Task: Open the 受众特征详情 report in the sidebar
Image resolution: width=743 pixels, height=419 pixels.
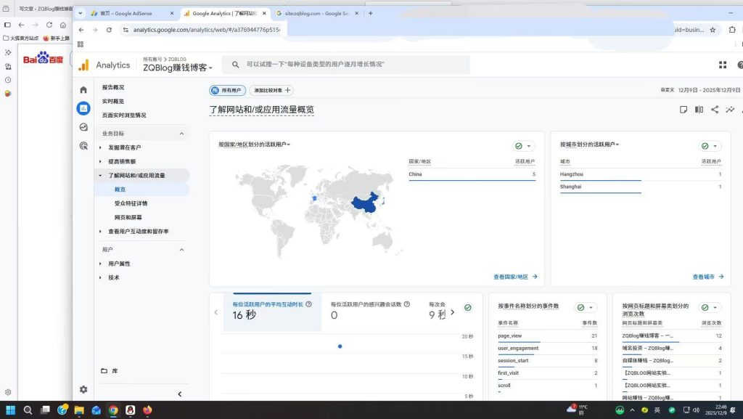Action: tap(133, 203)
